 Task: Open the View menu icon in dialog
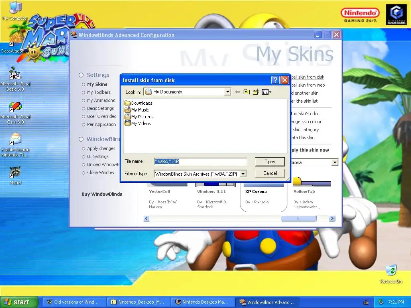coord(267,92)
